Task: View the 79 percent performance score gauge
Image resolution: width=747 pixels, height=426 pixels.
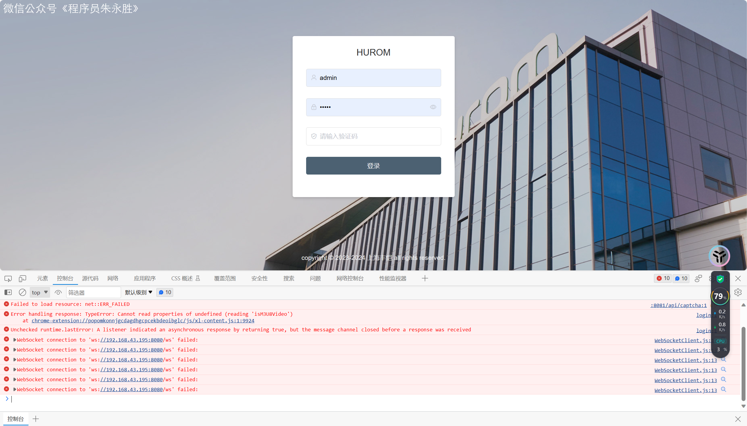Action: pyautogui.click(x=720, y=296)
